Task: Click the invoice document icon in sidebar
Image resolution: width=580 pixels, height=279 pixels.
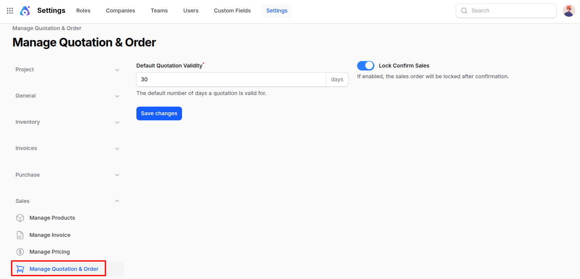Action: click(x=20, y=235)
